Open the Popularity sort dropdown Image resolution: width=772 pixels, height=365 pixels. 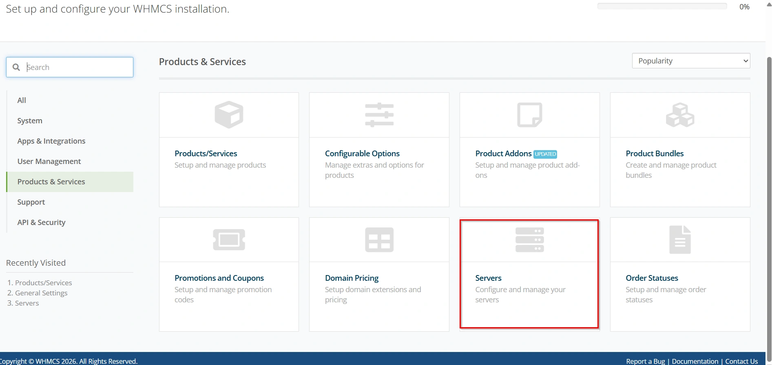(691, 61)
